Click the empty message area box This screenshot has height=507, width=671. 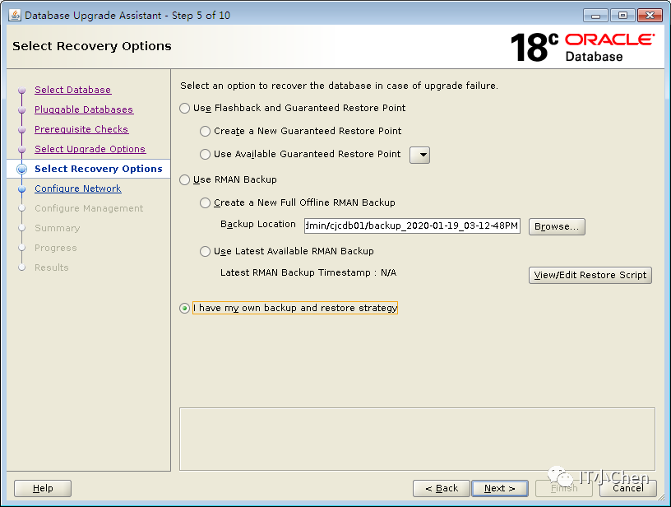(417, 439)
